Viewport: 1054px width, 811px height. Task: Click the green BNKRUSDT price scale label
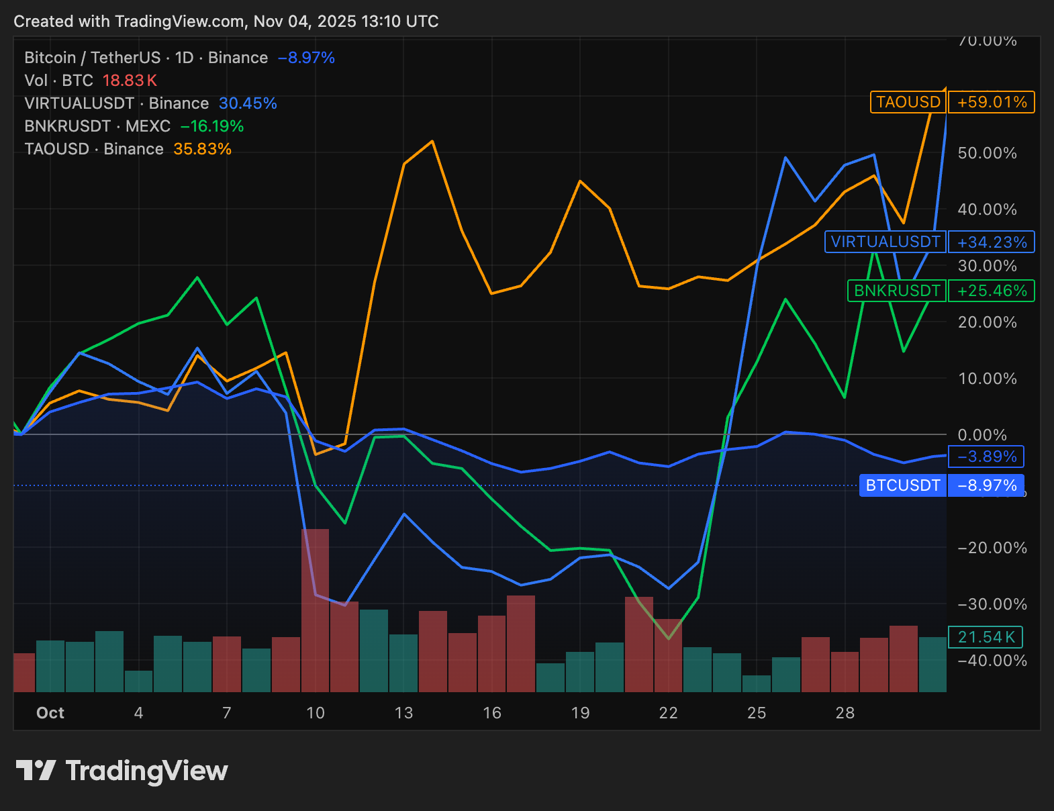pyautogui.click(x=897, y=291)
